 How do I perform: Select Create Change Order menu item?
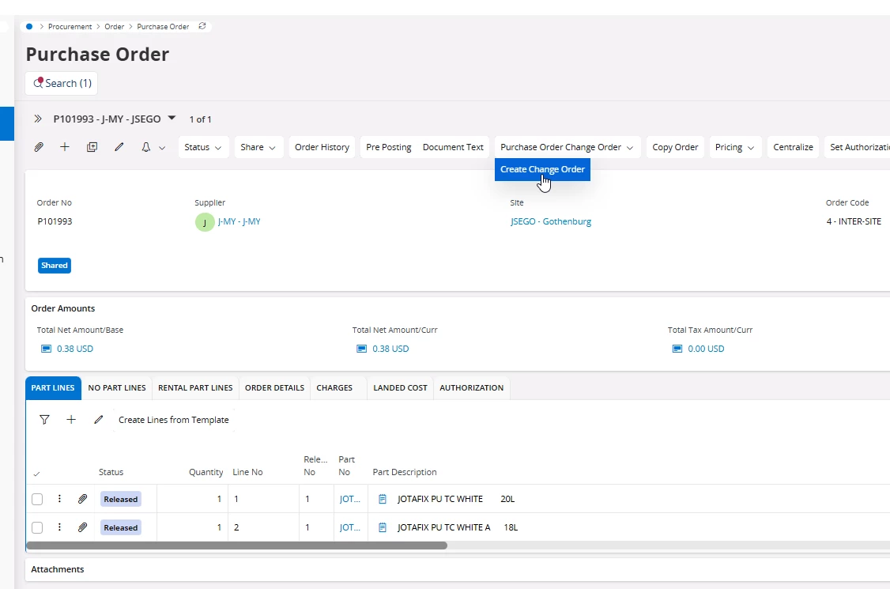coord(542,169)
